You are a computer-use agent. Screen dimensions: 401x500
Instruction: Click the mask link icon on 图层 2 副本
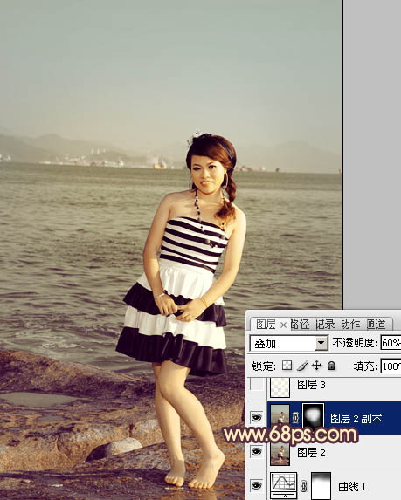coord(295,417)
